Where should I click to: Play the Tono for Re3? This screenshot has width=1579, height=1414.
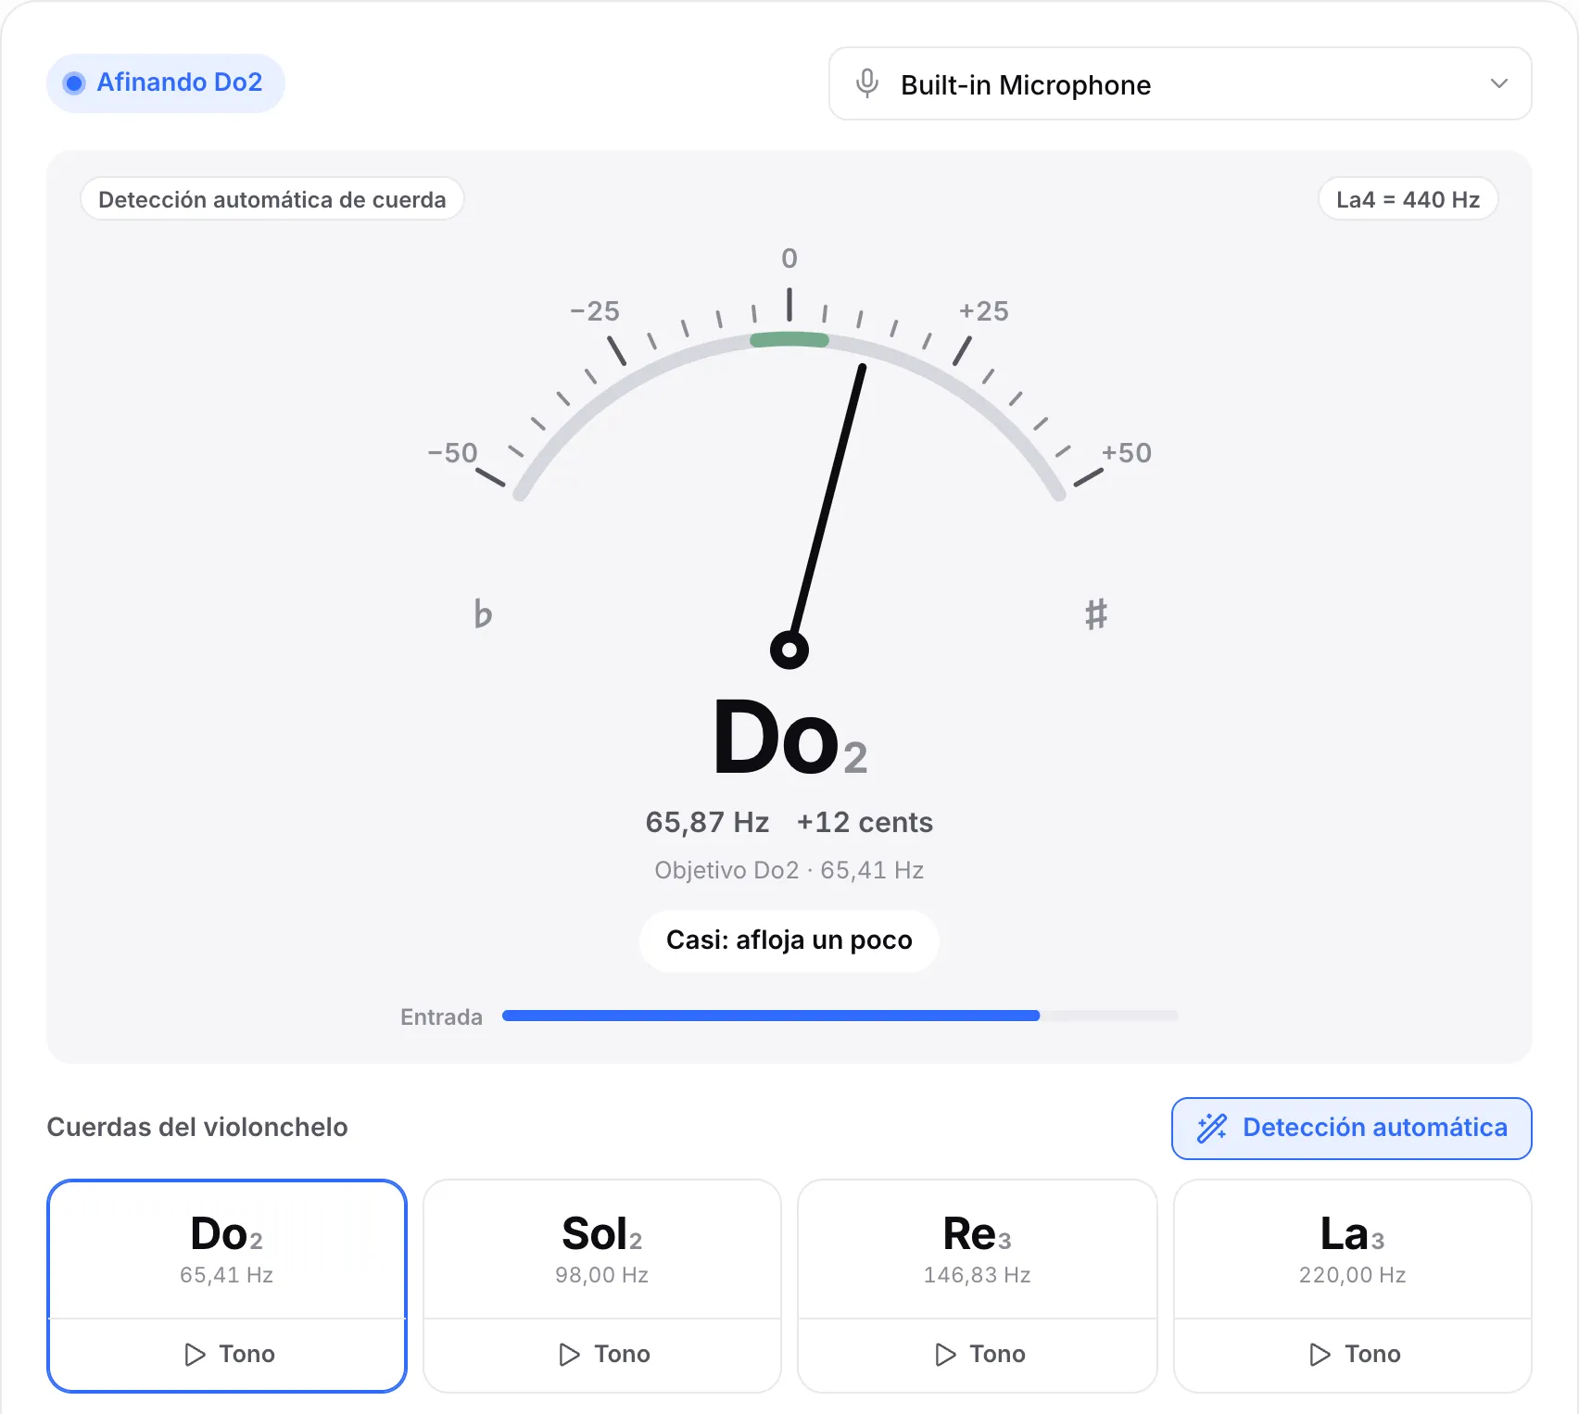978,1354
